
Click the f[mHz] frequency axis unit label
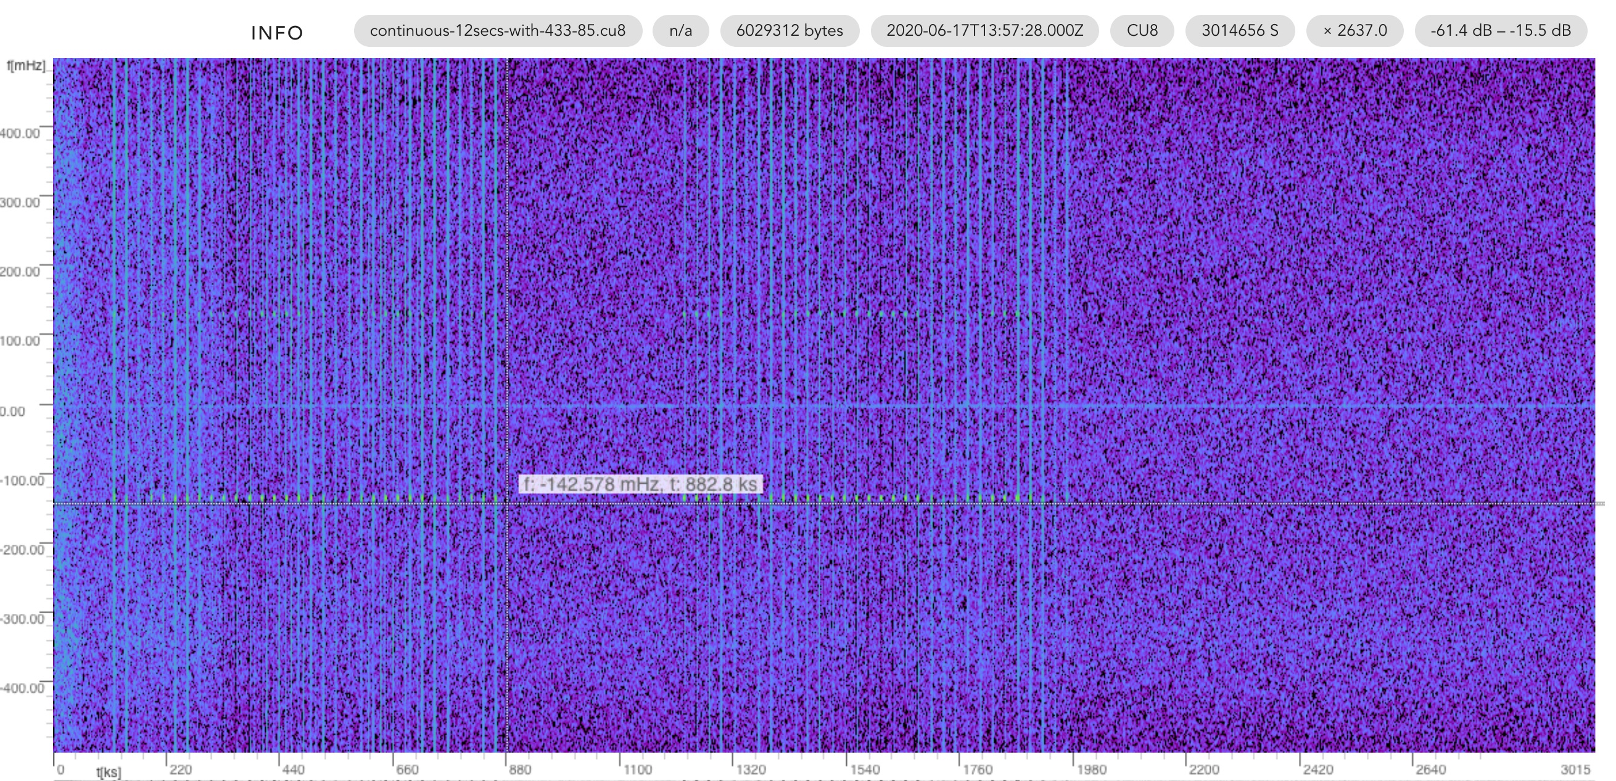[26, 65]
